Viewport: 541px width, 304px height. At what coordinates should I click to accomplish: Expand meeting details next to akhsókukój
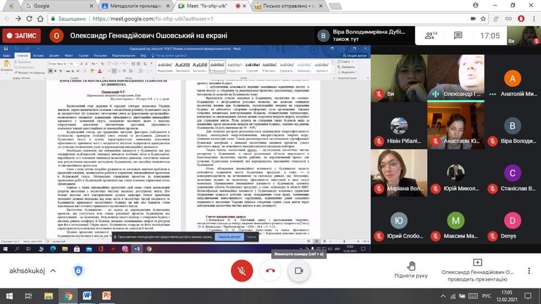coord(53,271)
